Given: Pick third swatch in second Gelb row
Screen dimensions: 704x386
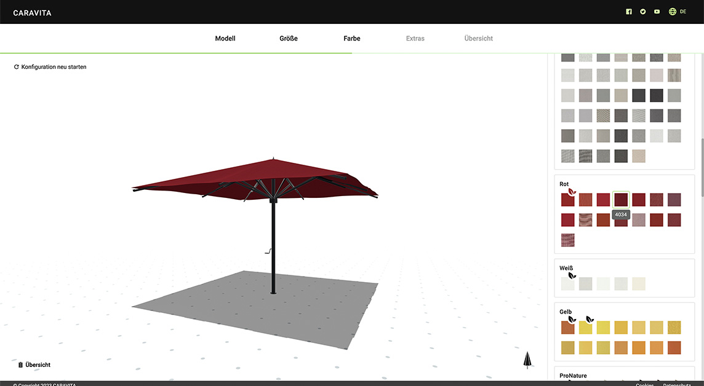Looking at the screenshot, I should (604, 347).
